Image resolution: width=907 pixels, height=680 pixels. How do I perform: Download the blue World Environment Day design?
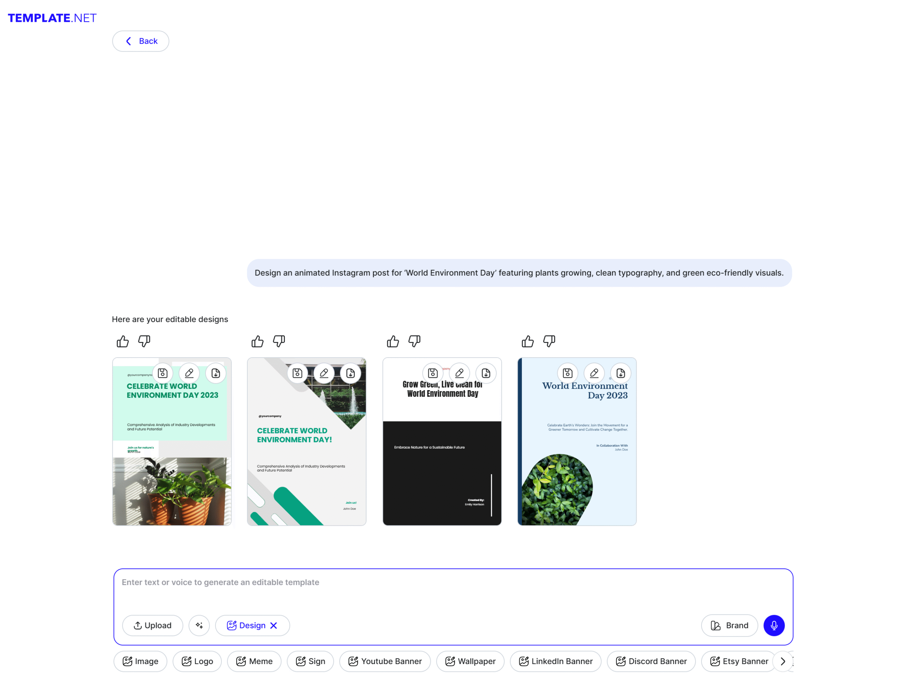[x=620, y=373]
